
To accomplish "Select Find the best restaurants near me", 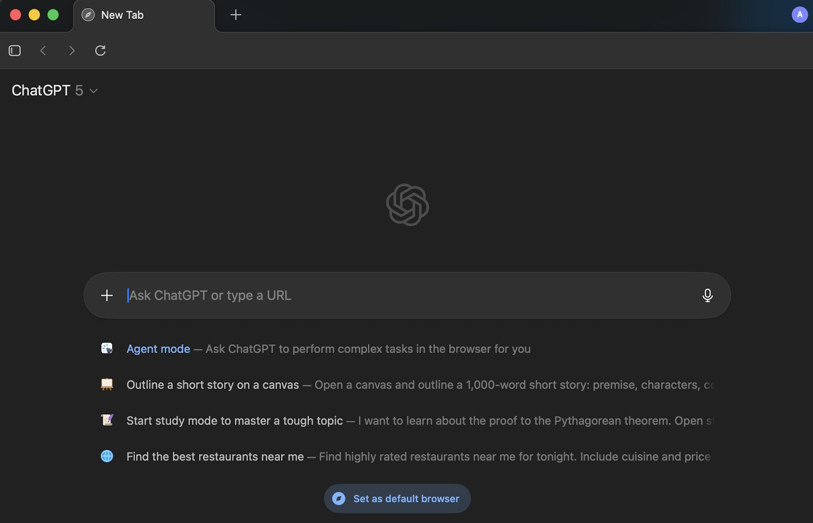I will (215, 456).
